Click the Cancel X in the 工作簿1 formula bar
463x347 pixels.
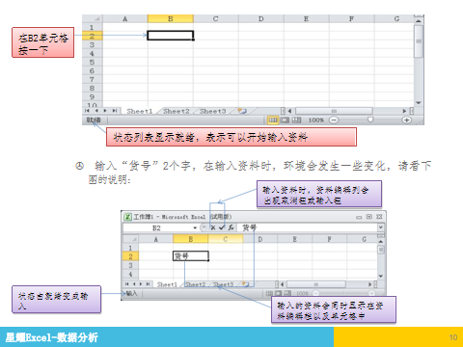[213, 227]
